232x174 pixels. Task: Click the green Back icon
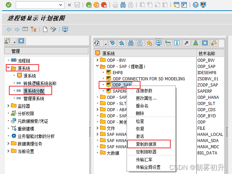tap(89, 5)
